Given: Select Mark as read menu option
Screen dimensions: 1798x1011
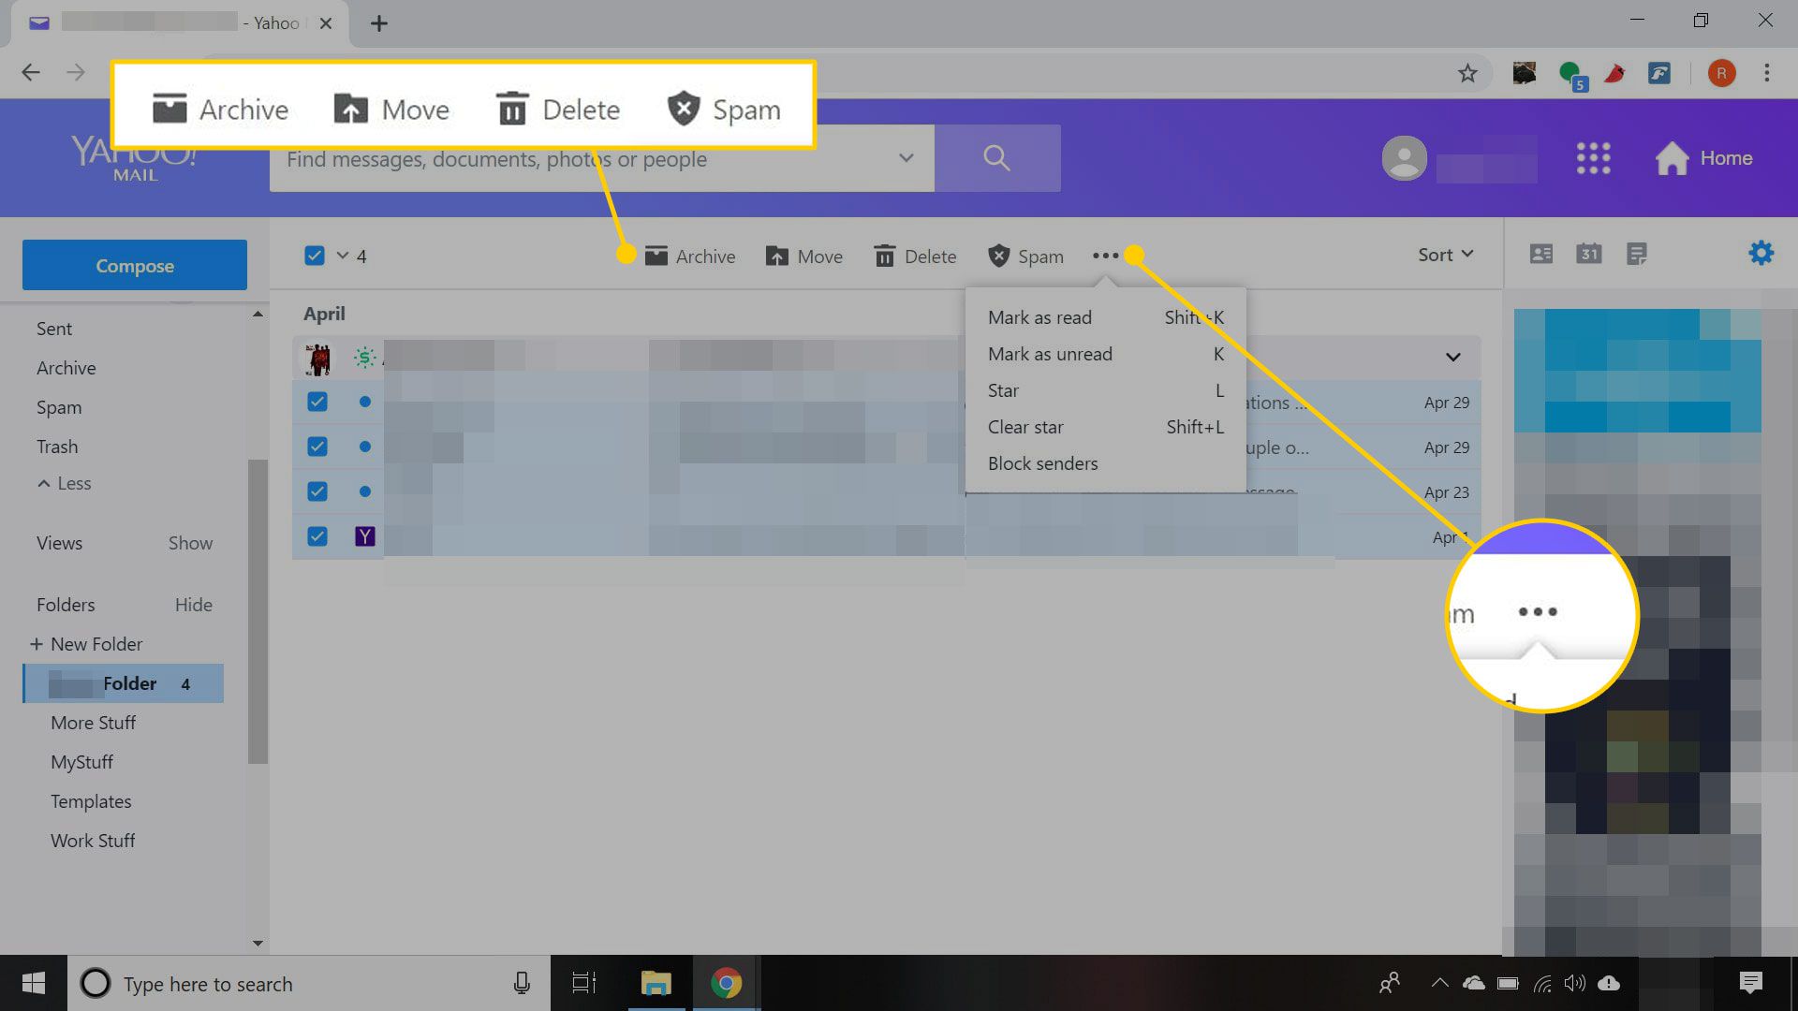Looking at the screenshot, I should pos(1039,317).
